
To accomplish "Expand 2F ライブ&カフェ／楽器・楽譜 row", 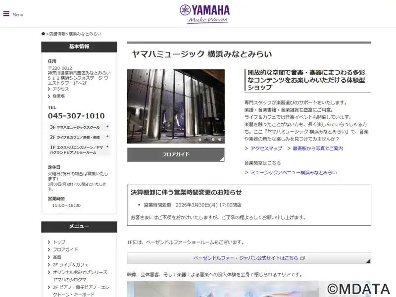I will 79,137.
